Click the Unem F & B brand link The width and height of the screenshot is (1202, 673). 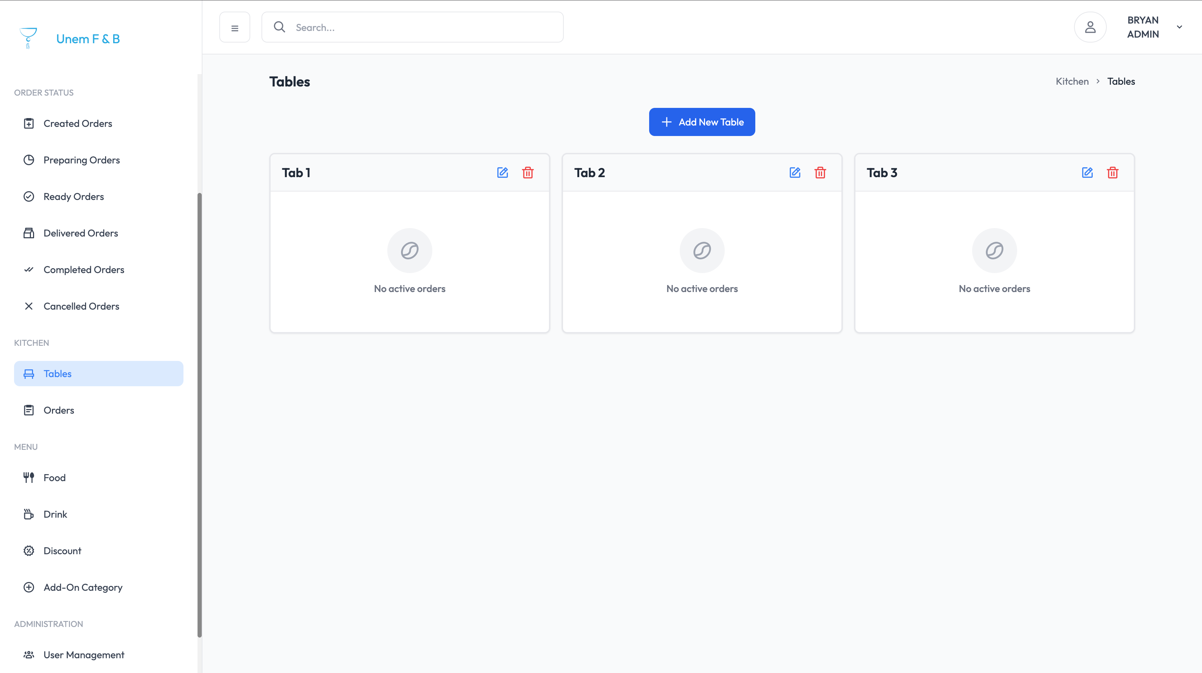tap(88, 39)
